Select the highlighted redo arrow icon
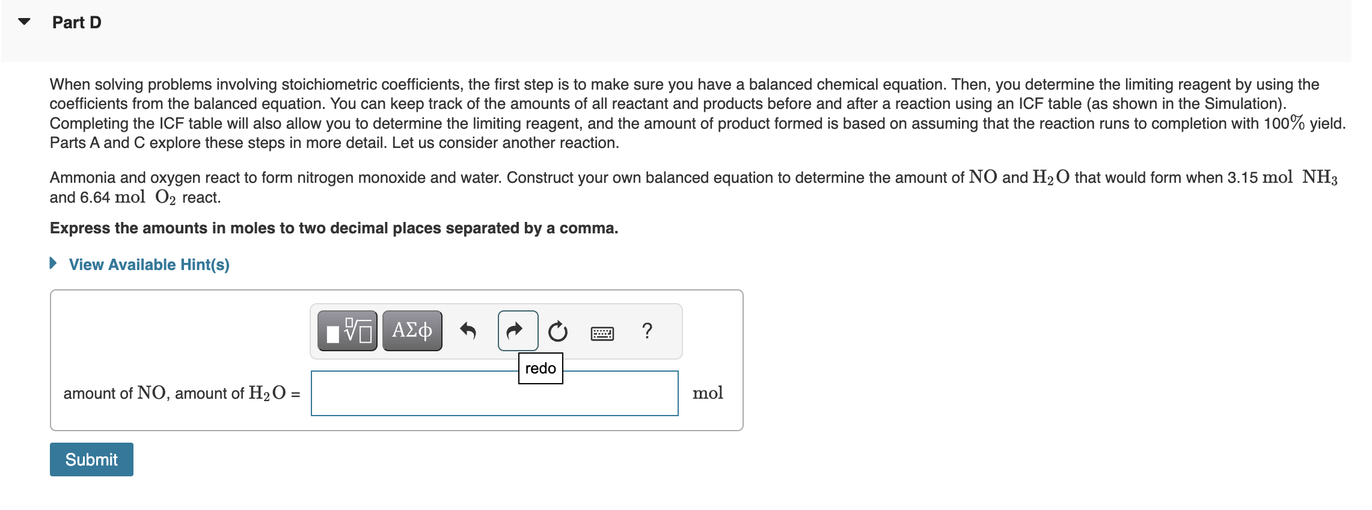The image size is (1372, 510). pos(518,331)
